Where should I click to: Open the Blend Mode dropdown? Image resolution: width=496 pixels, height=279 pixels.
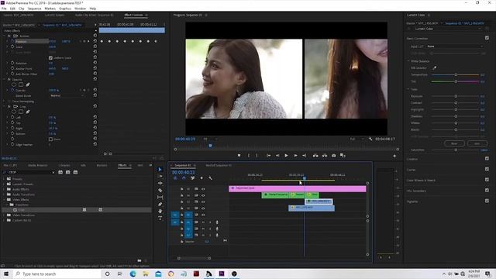tap(67, 95)
